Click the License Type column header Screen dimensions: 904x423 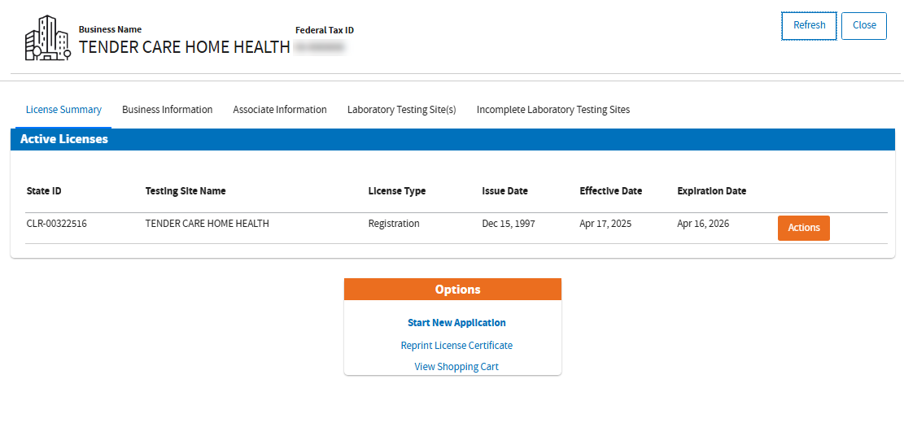point(396,191)
